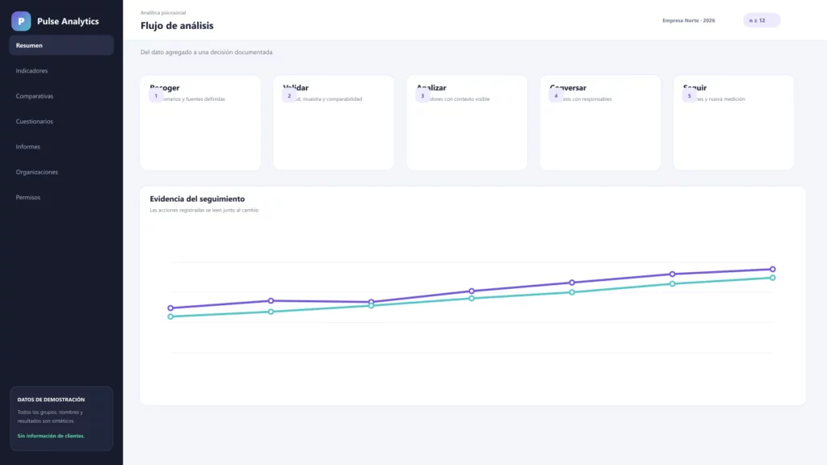Open the Analizar step card title
Image resolution: width=827 pixels, height=465 pixels.
431,87
